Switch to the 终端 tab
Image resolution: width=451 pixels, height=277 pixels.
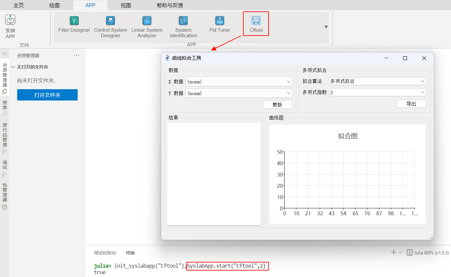(130, 252)
